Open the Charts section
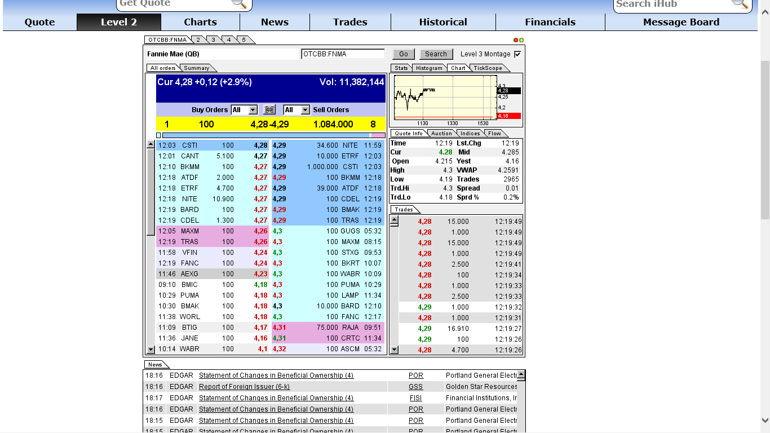Image resolution: width=770 pixels, height=433 pixels. [200, 22]
